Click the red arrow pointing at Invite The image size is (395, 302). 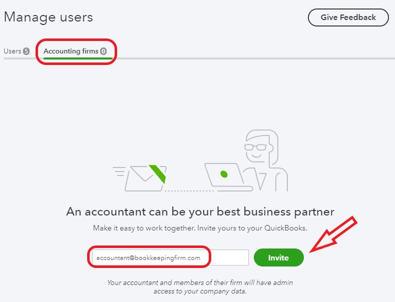point(333,234)
